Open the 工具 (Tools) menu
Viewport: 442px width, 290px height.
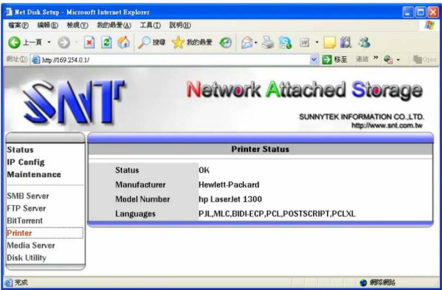[x=150, y=25]
